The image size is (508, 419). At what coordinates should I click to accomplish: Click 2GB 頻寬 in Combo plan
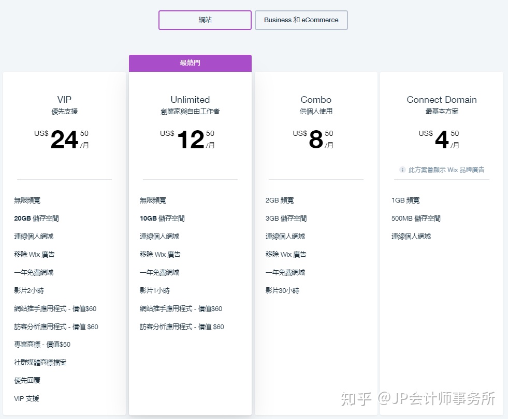pyautogui.click(x=279, y=200)
